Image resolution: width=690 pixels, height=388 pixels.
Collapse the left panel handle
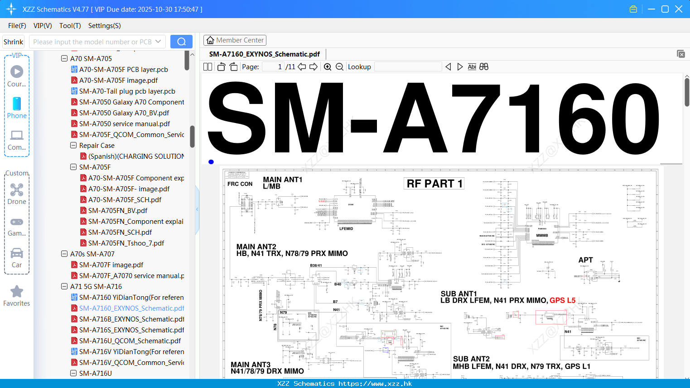pos(197,209)
